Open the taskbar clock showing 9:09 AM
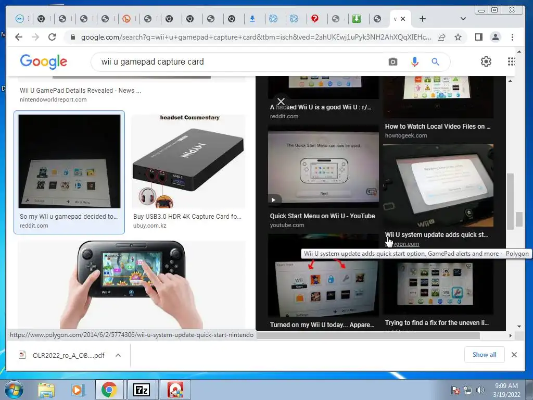This screenshot has height=400, width=533. click(506, 390)
